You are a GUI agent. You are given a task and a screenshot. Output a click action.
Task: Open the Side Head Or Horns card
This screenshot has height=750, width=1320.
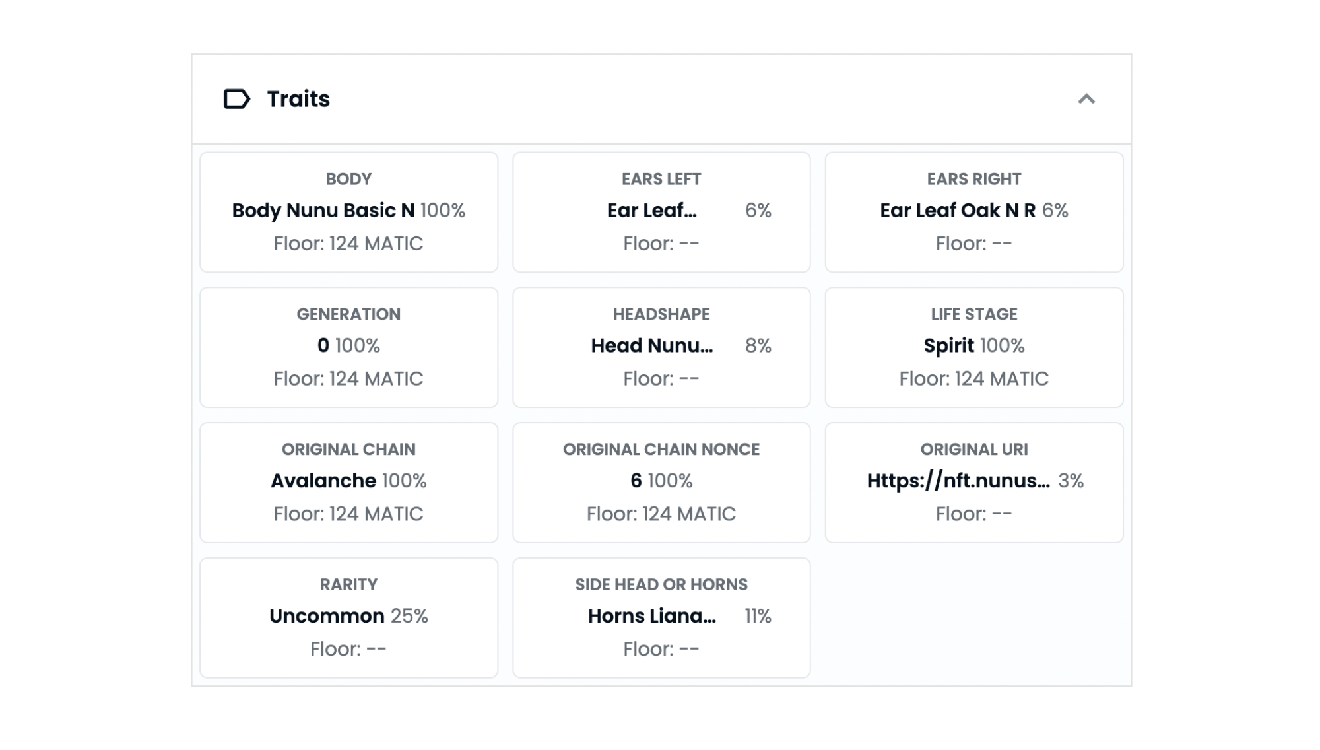point(661,618)
